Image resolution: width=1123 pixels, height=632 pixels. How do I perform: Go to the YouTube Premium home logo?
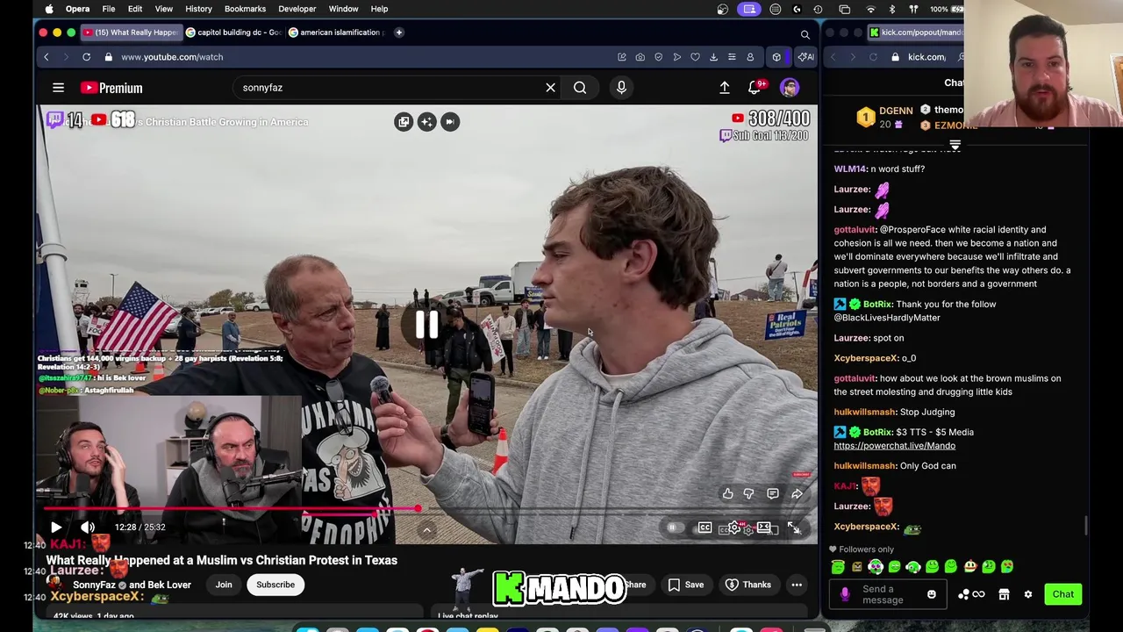111,88
